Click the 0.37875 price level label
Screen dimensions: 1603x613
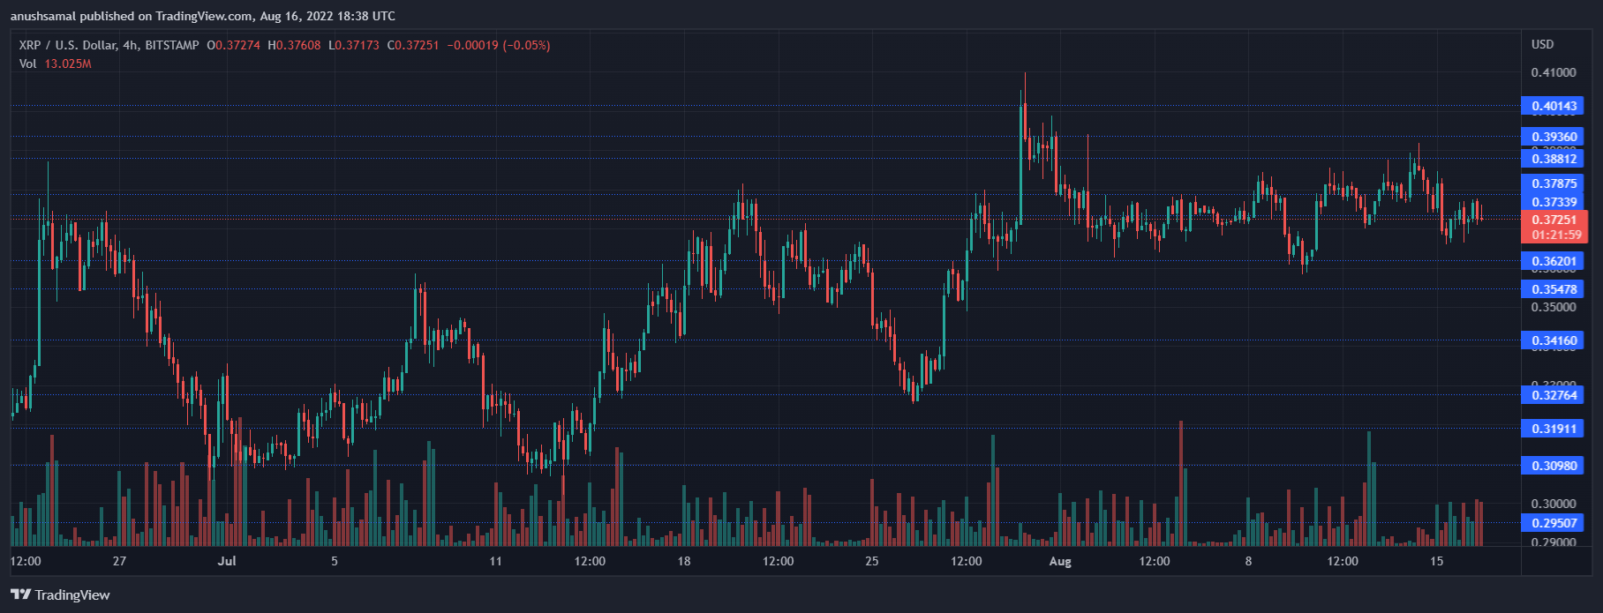1554,183
